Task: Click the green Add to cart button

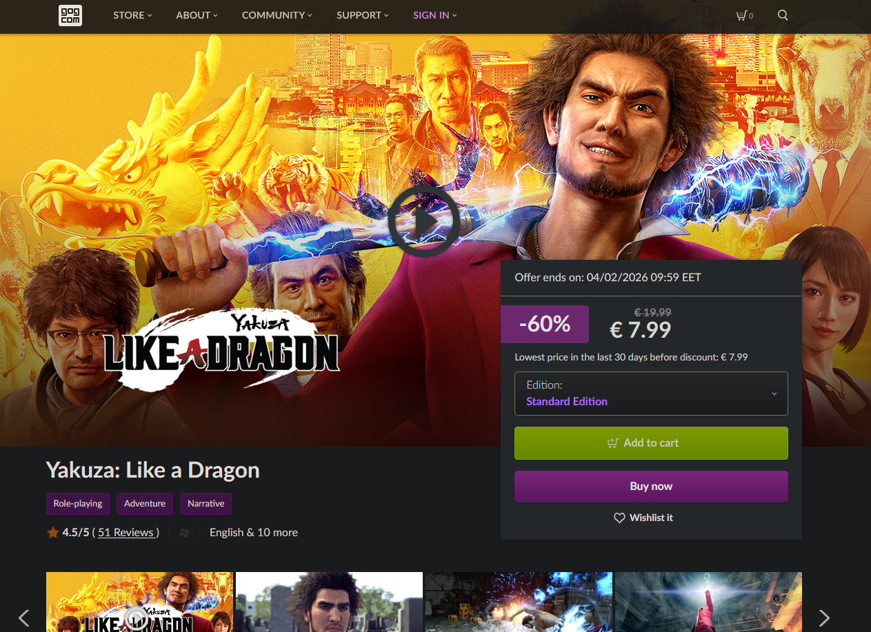Action: pos(651,443)
